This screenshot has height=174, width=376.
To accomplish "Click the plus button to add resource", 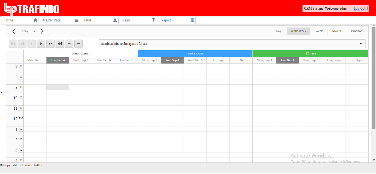I will coord(69,44).
